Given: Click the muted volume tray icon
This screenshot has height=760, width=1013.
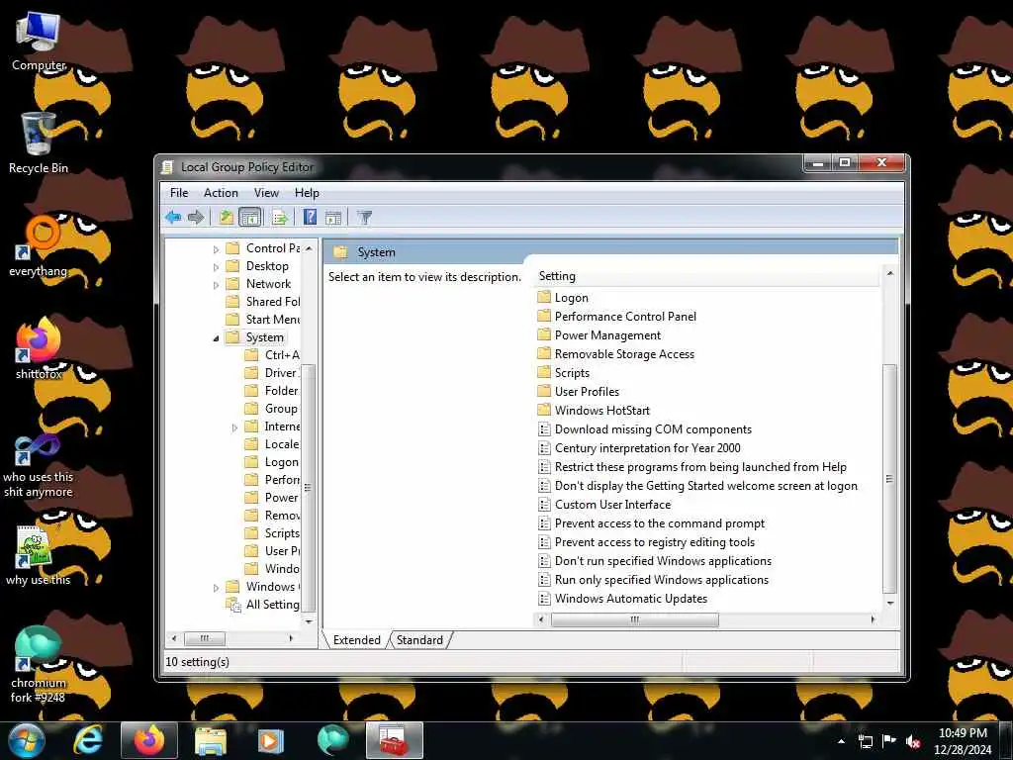Looking at the screenshot, I should click(912, 741).
